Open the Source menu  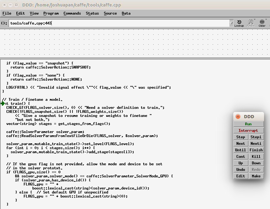click(110, 13)
